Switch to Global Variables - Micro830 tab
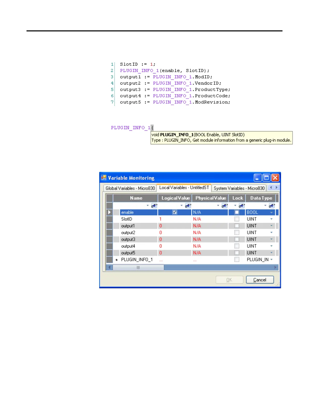309x401 pixels. coord(130,188)
